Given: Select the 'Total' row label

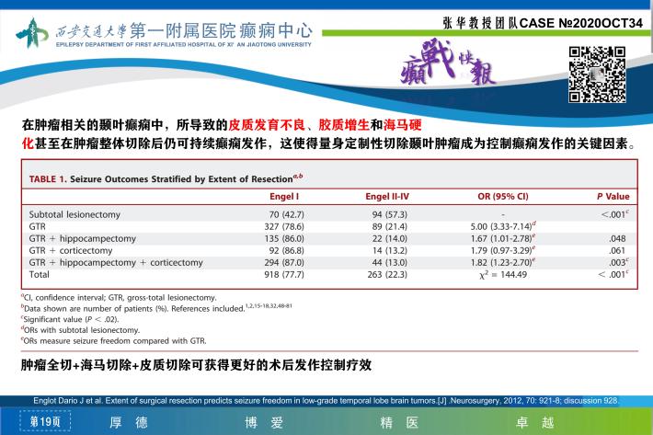Looking at the screenshot, I should point(40,275).
